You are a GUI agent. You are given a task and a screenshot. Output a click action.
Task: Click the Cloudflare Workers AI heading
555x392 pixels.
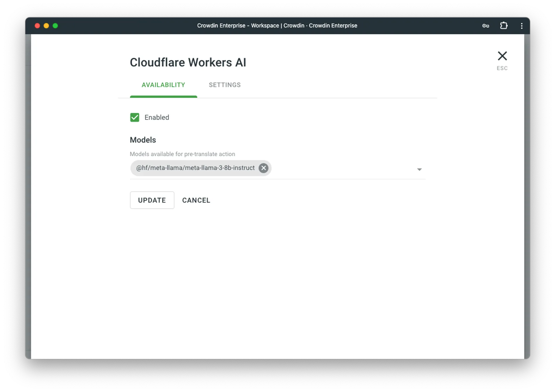pyautogui.click(x=188, y=62)
